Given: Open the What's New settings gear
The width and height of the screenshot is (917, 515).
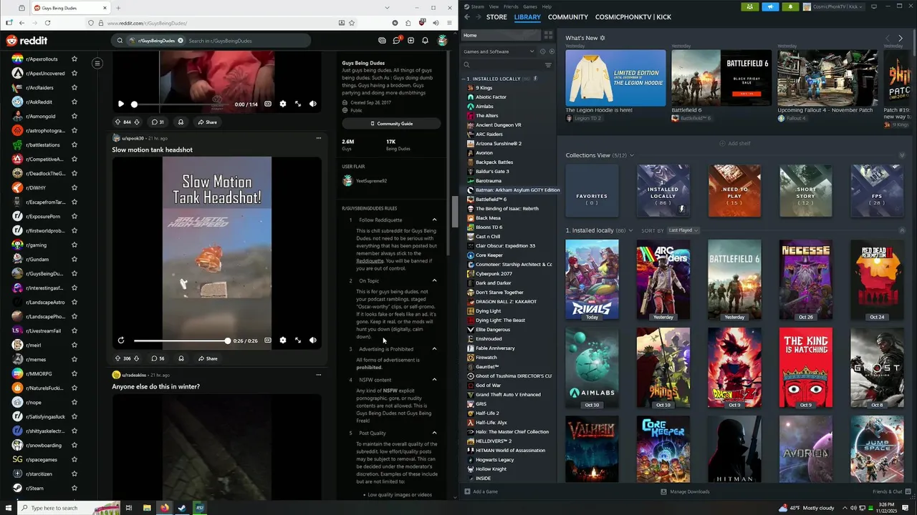Looking at the screenshot, I should (x=602, y=38).
